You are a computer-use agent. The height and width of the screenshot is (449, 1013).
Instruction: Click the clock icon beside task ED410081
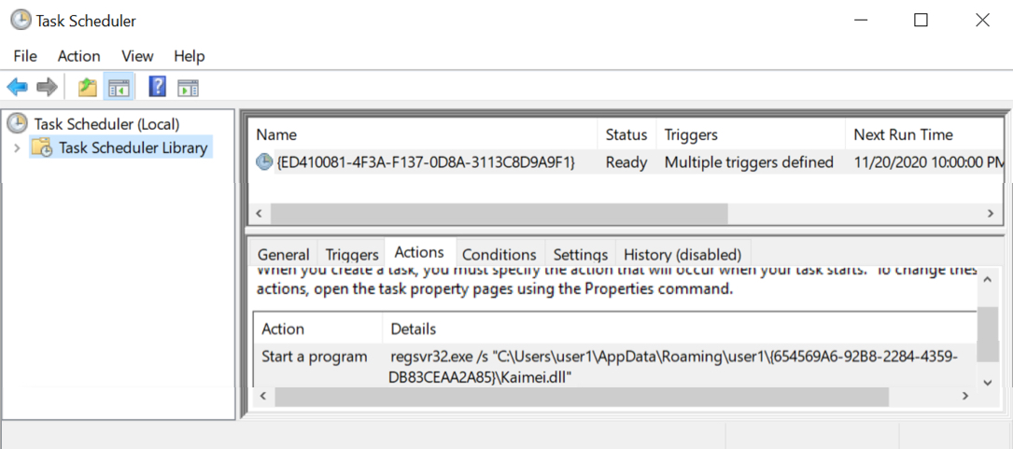tap(264, 162)
